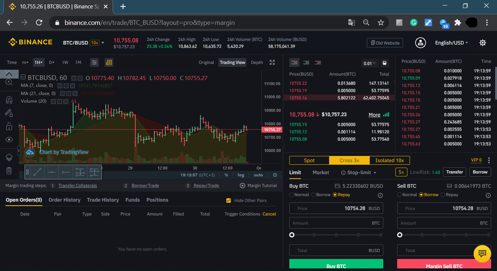Viewport: 497px width, 271px height.
Task: Hide the Volume 20 indicator eye toggle
Action: tap(54, 101)
